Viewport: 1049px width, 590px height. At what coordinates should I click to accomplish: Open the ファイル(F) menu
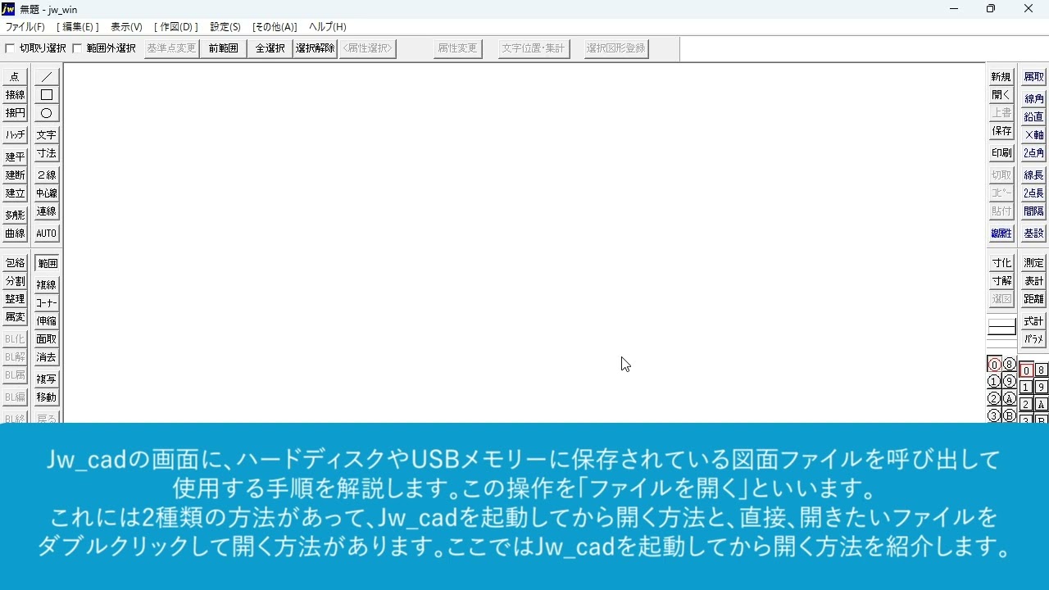pos(25,27)
